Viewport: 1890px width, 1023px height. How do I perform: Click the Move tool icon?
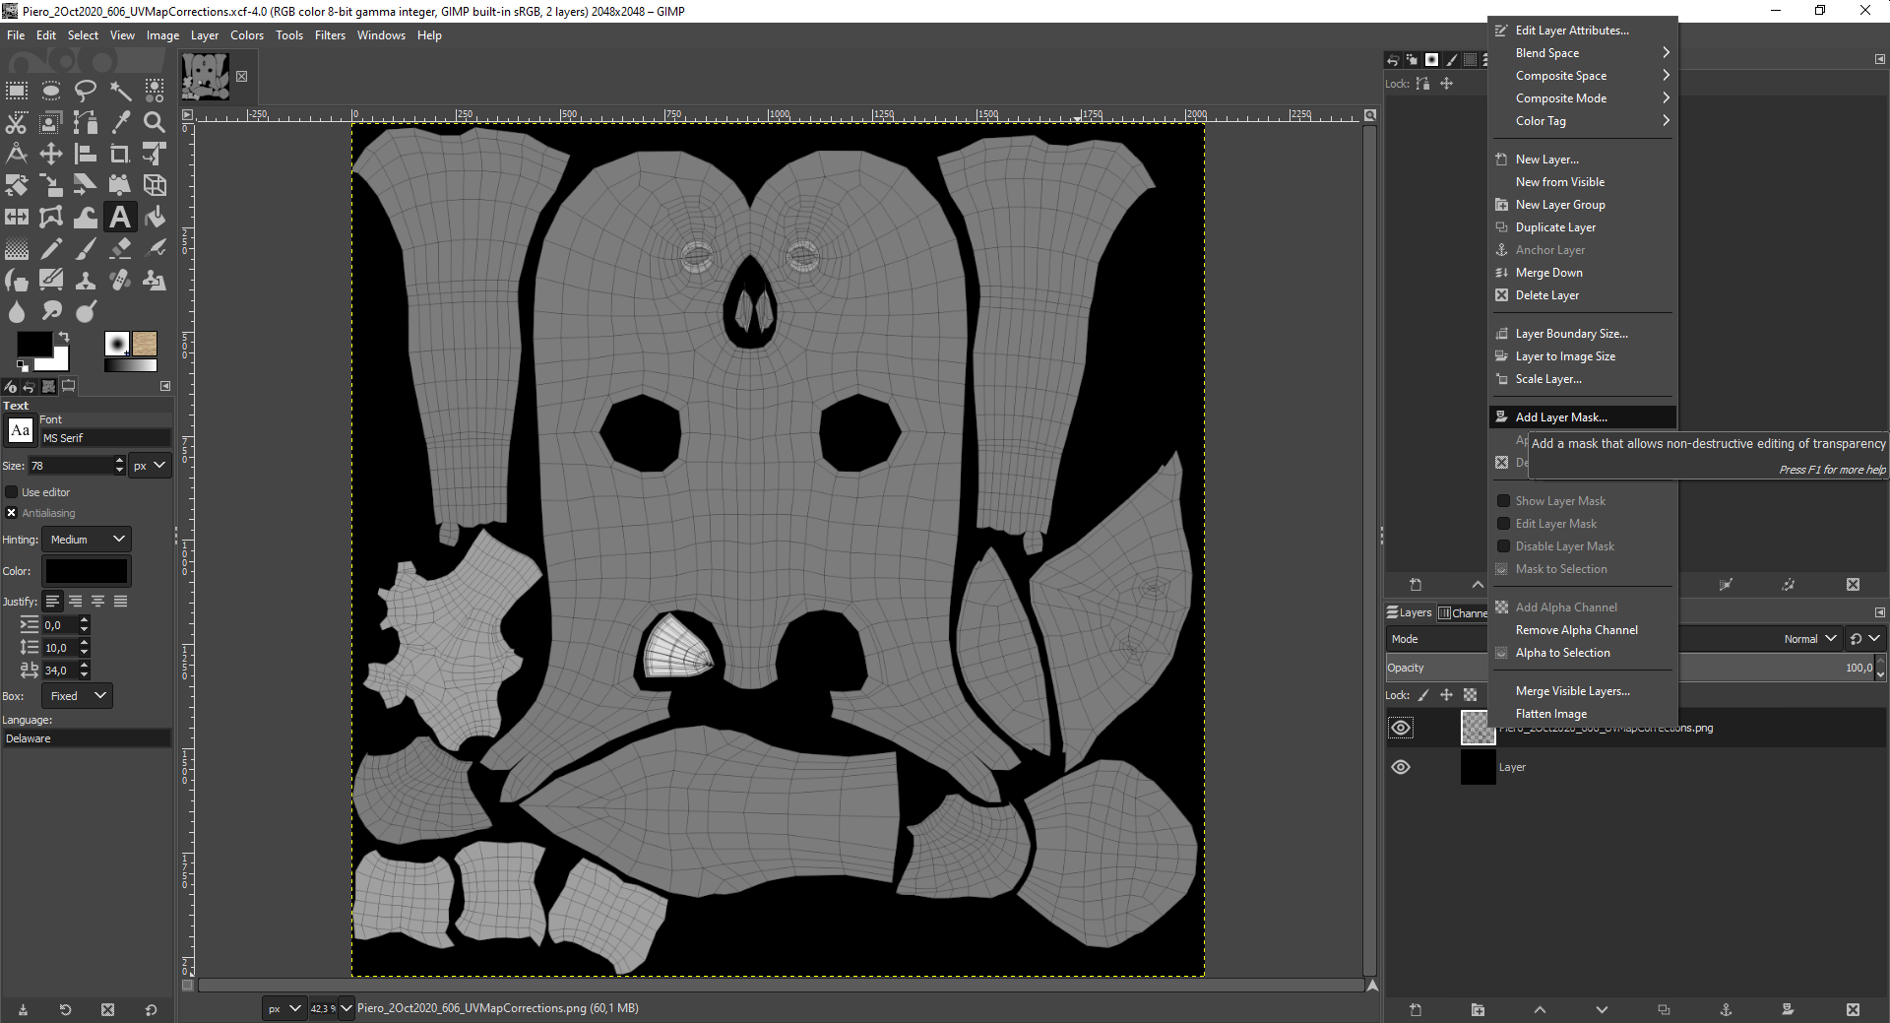click(51, 154)
